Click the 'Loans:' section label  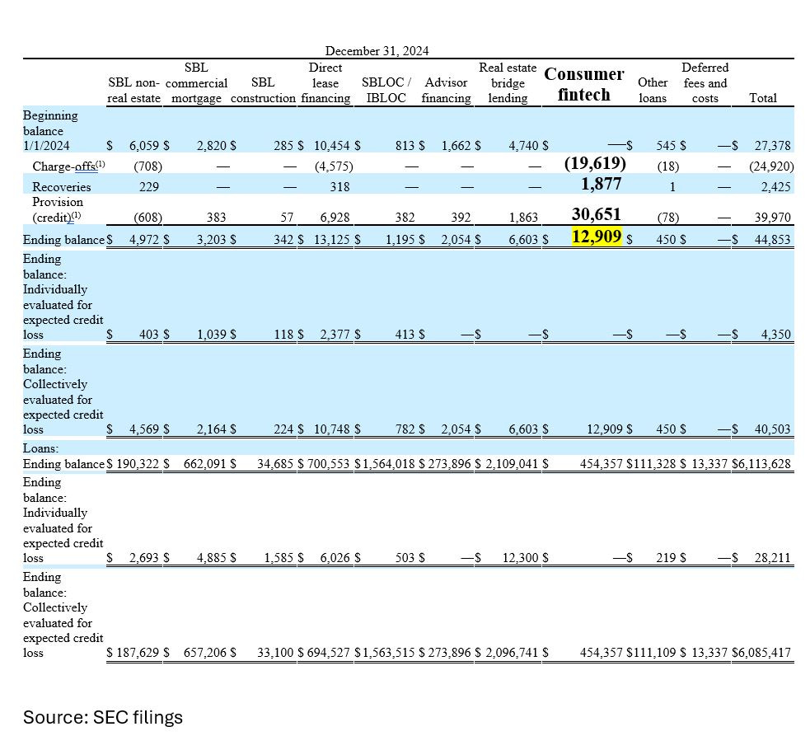tap(41, 448)
